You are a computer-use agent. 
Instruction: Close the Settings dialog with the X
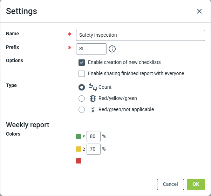(x=199, y=11)
